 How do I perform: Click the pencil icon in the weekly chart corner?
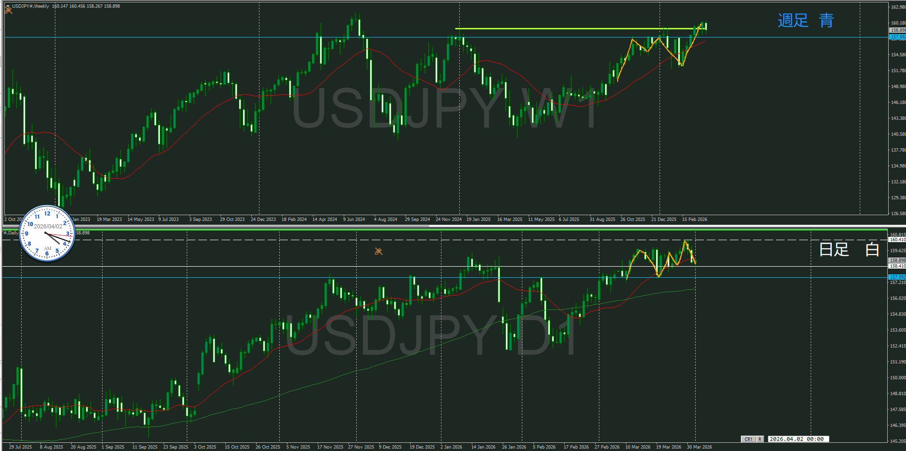(8, 11)
